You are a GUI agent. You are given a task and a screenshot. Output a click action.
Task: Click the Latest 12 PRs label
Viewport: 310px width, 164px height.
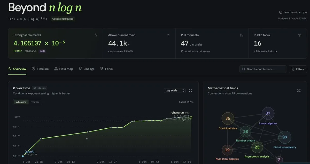(x=186, y=102)
